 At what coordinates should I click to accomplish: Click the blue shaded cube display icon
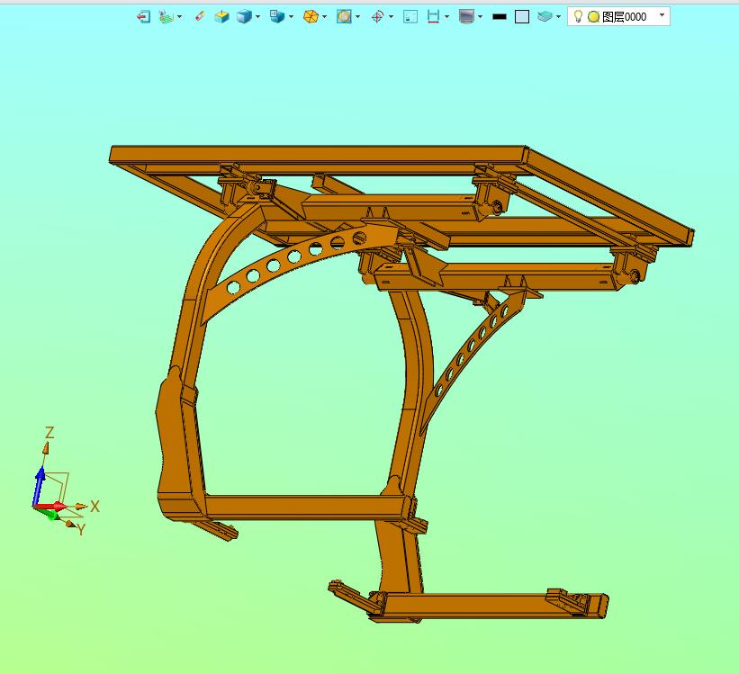click(x=244, y=17)
